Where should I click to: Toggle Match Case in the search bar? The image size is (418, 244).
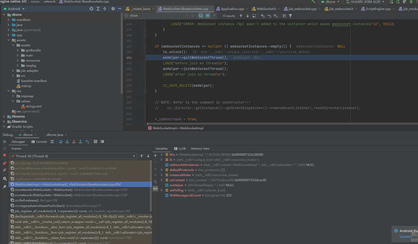coord(201,16)
